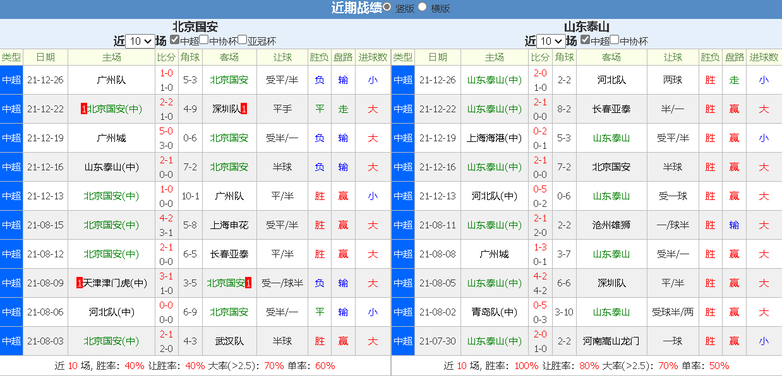The image size is (782, 376).
Task: Click score 5-0 of 广州城 match
Action: pos(167,131)
